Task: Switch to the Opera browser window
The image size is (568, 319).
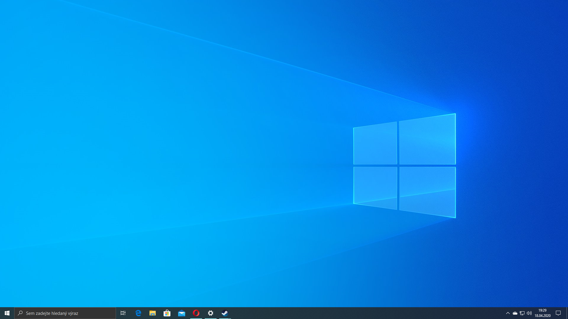Action: [x=196, y=313]
